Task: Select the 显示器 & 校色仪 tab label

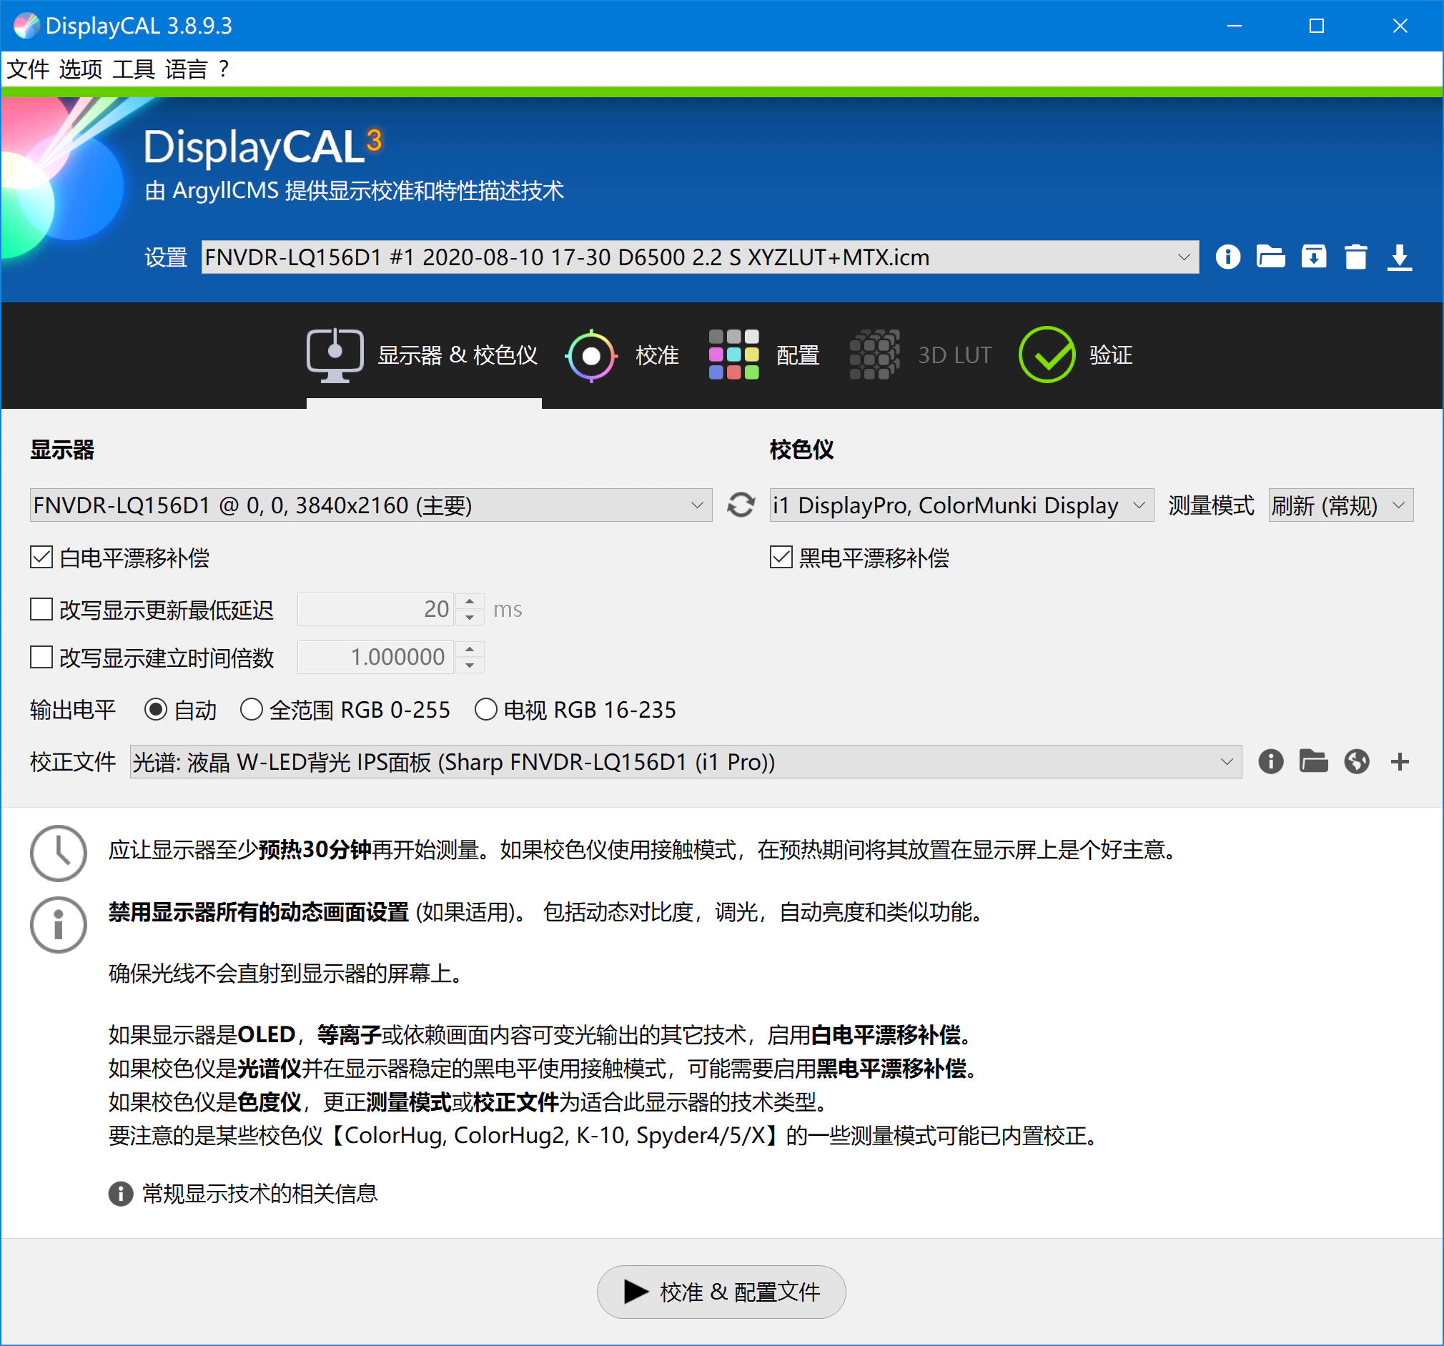Action: [x=458, y=355]
